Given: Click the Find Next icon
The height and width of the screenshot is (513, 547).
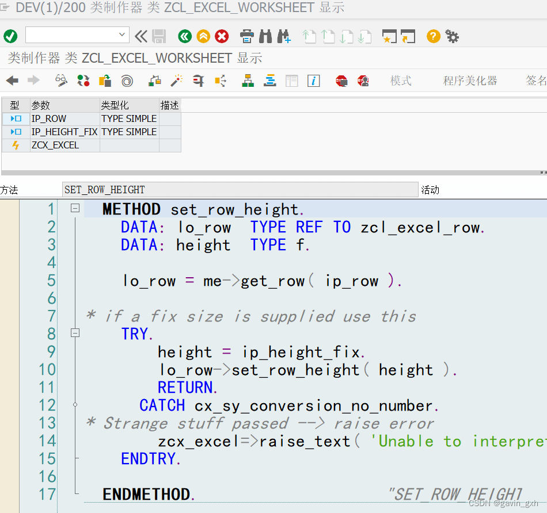Looking at the screenshot, I should 283,36.
